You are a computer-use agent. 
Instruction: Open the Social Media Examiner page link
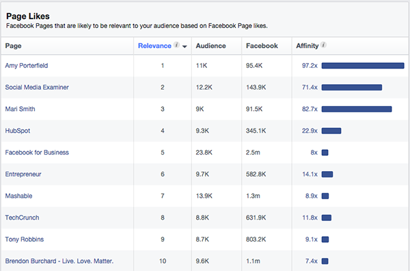pos(37,87)
